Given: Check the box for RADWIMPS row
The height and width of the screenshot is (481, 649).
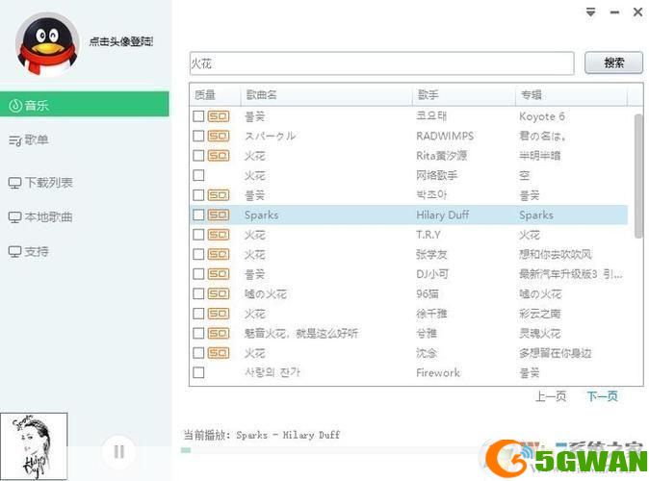Looking at the screenshot, I should pos(198,136).
